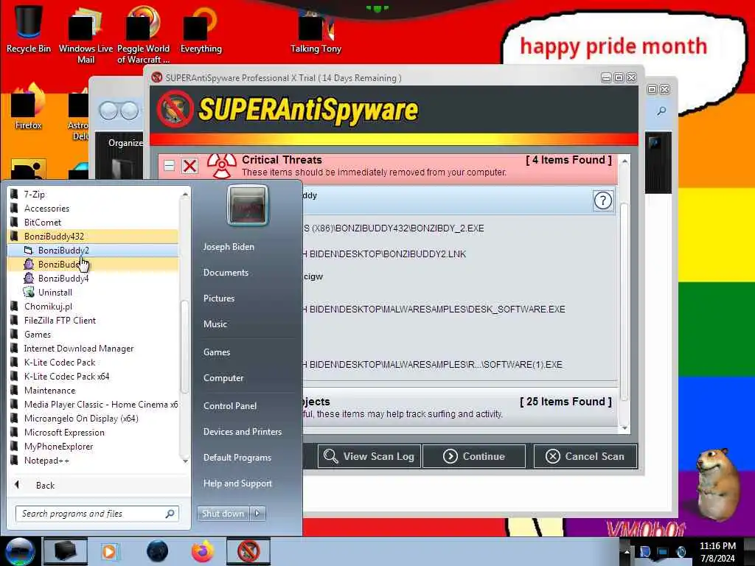
Task: Expand the K-Lite Codec Pack x64 folder
Action: point(92,377)
